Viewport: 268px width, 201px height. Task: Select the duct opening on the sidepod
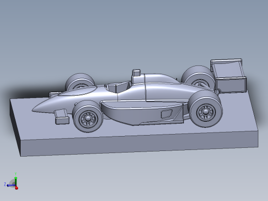point(166,114)
